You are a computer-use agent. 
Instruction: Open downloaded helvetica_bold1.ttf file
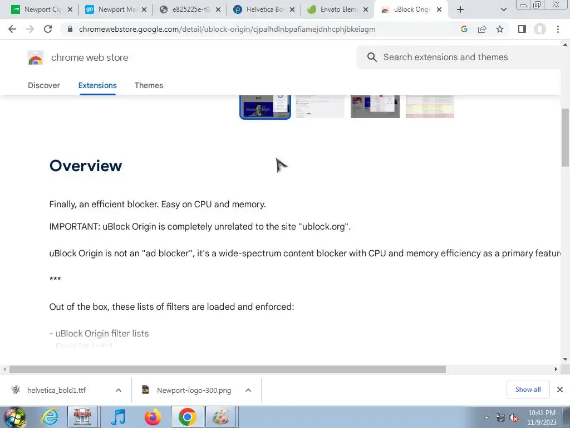(x=56, y=390)
